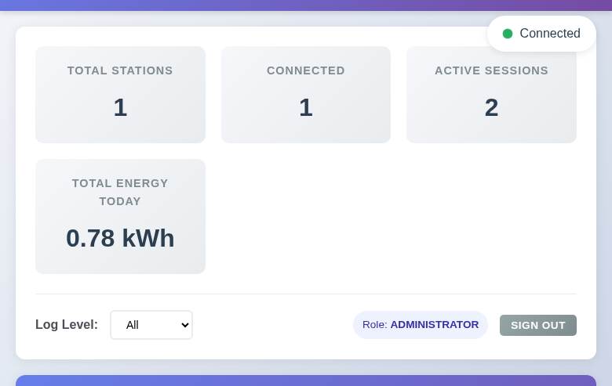612x386 pixels.
Task: Click the green connection status dot
Action: pyautogui.click(x=508, y=34)
